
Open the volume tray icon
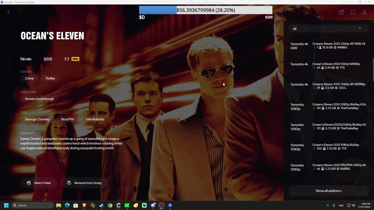pyautogui.click(x=354, y=205)
